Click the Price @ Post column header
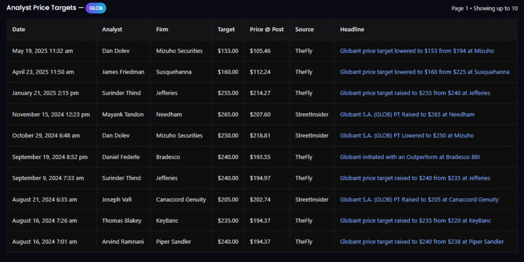This screenshot has width=524, height=262. tap(267, 30)
